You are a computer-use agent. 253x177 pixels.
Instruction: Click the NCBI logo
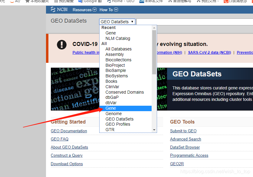pyautogui.click(x=59, y=9)
